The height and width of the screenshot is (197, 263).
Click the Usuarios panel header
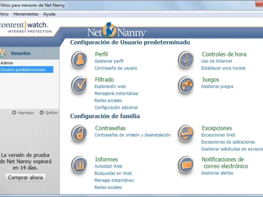point(30,53)
